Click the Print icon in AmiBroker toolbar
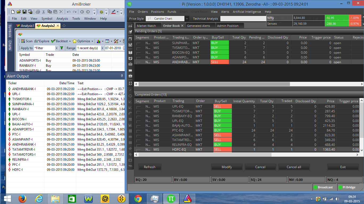The image size is (364, 204). (38, 12)
